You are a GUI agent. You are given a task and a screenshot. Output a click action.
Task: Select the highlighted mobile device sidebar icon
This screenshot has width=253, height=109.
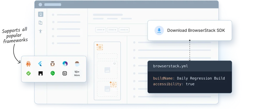[x=41, y=14]
